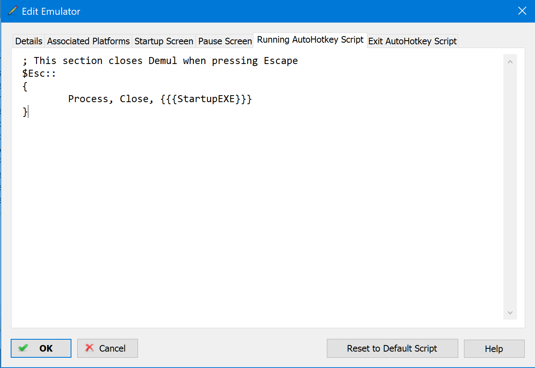Select Running AutoHotkey Script tab
This screenshot has height=368, width=535.
pos(310,40)
